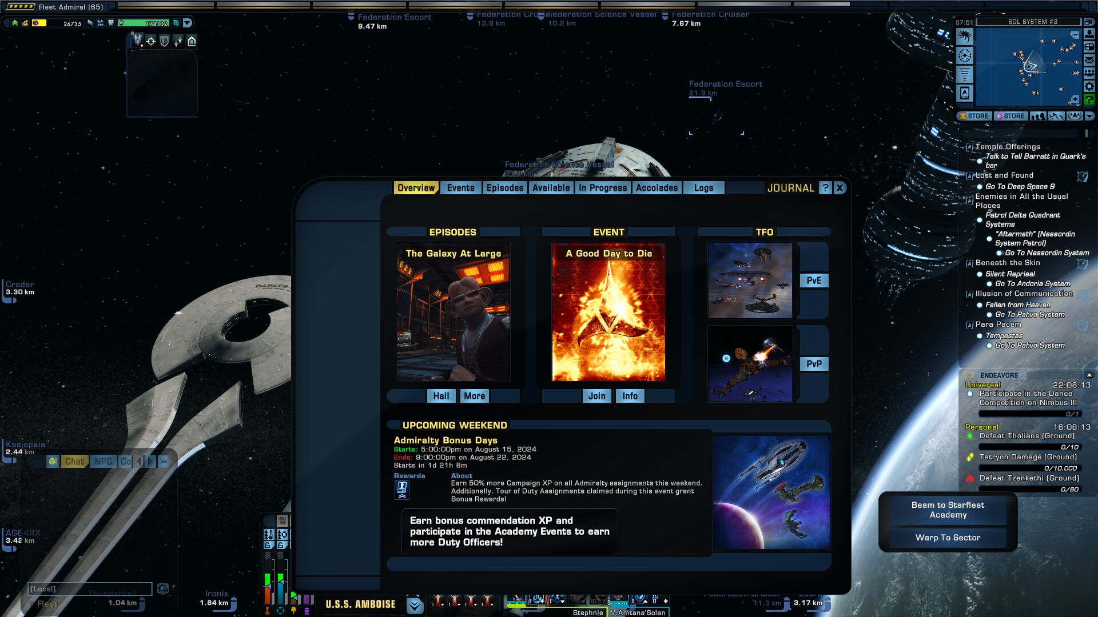This screenshot has height=617, width=1098.
Task: Expand dropdown arrow next to minimap buttons
Action: [1089, 116]
